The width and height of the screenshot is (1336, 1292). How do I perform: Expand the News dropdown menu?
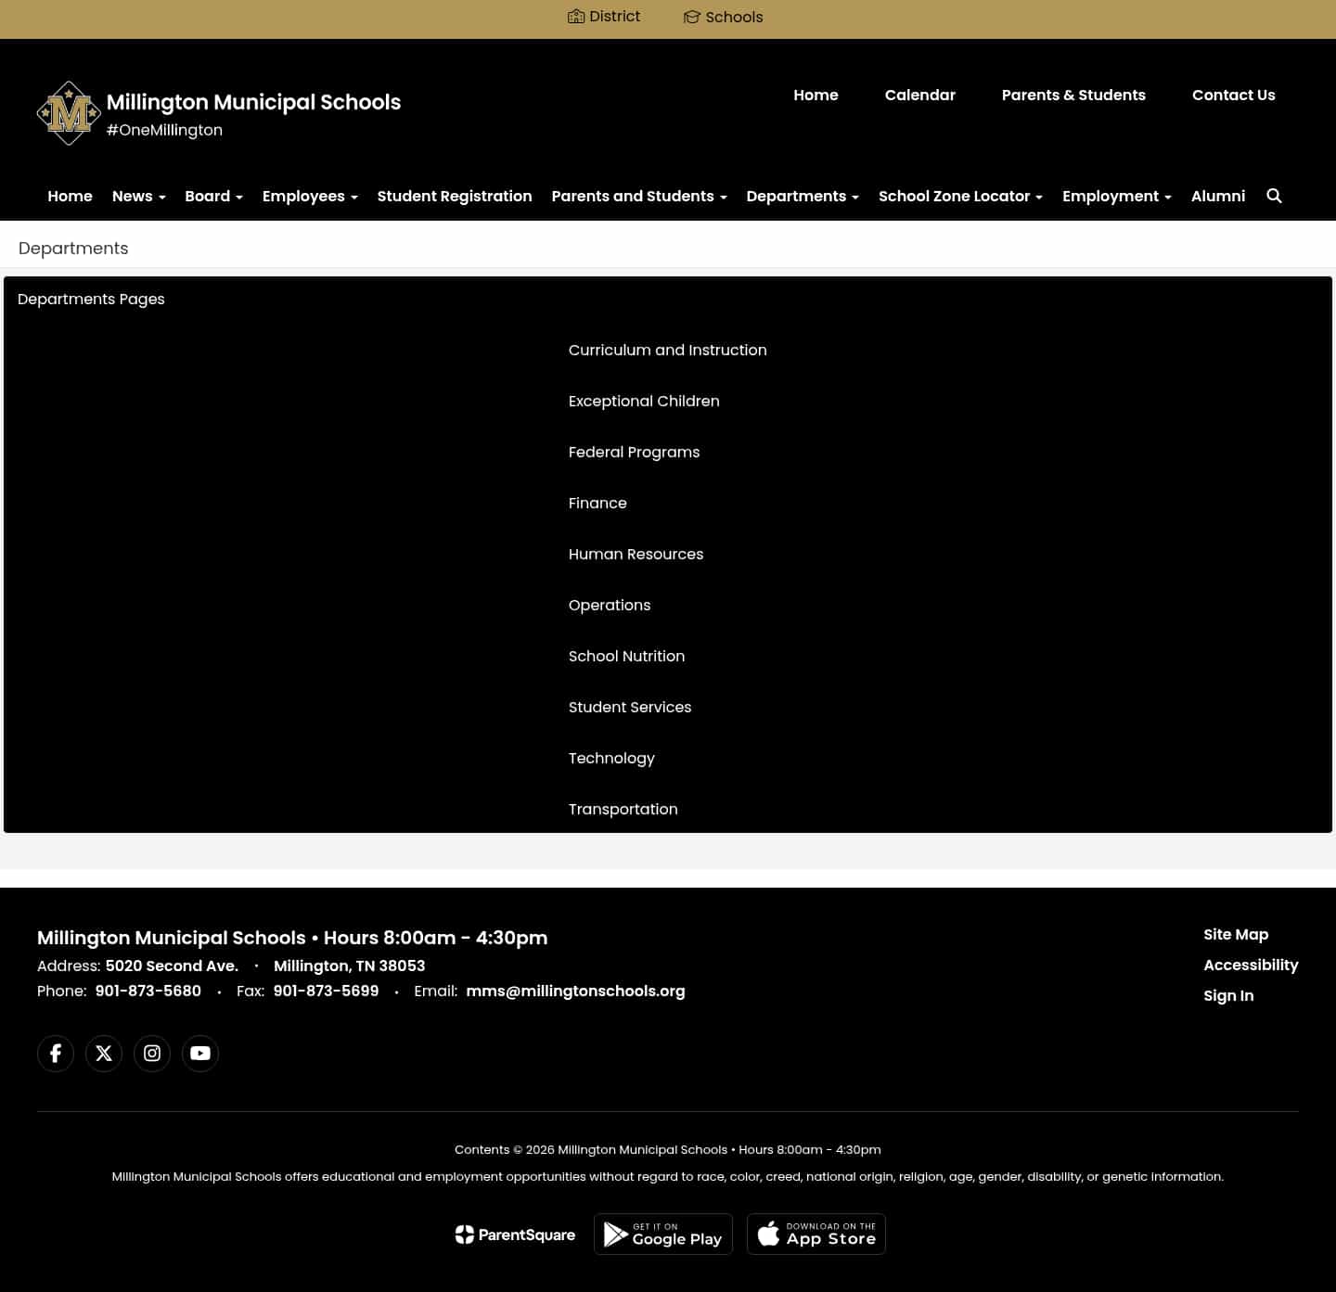[x=139, y=196]
